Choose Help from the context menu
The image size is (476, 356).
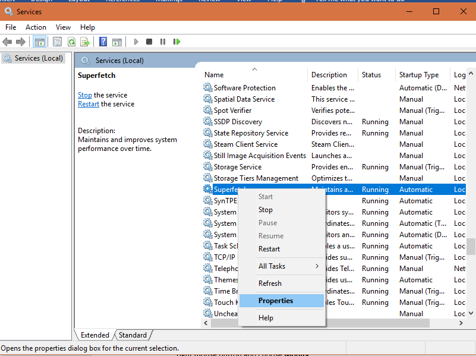[x=282, y=318]
